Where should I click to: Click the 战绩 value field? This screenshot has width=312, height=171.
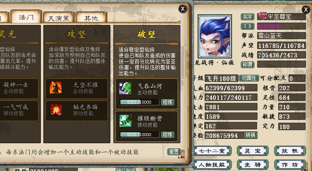pos(281,55)
